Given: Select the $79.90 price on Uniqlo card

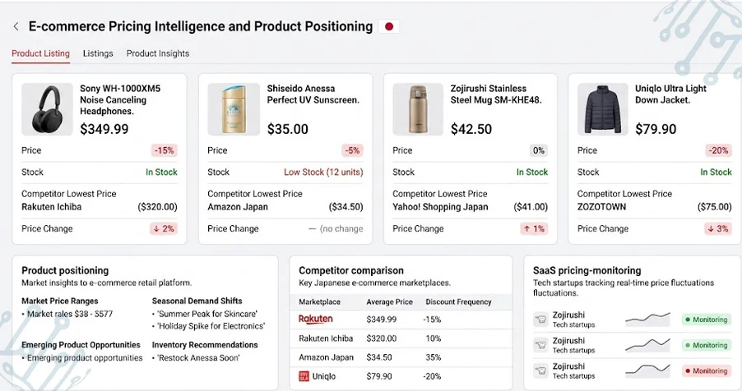Looking at the screenshot, I should [x=656, y=129].
